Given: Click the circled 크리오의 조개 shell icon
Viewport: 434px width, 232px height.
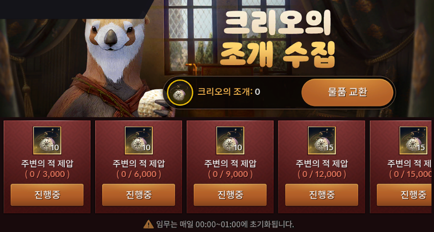Looking at the screenshot, I should click(x=180, y=93).
